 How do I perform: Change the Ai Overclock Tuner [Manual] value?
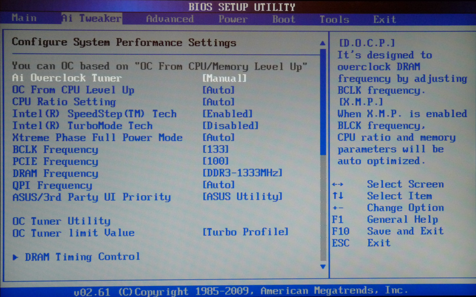(225, 78)
